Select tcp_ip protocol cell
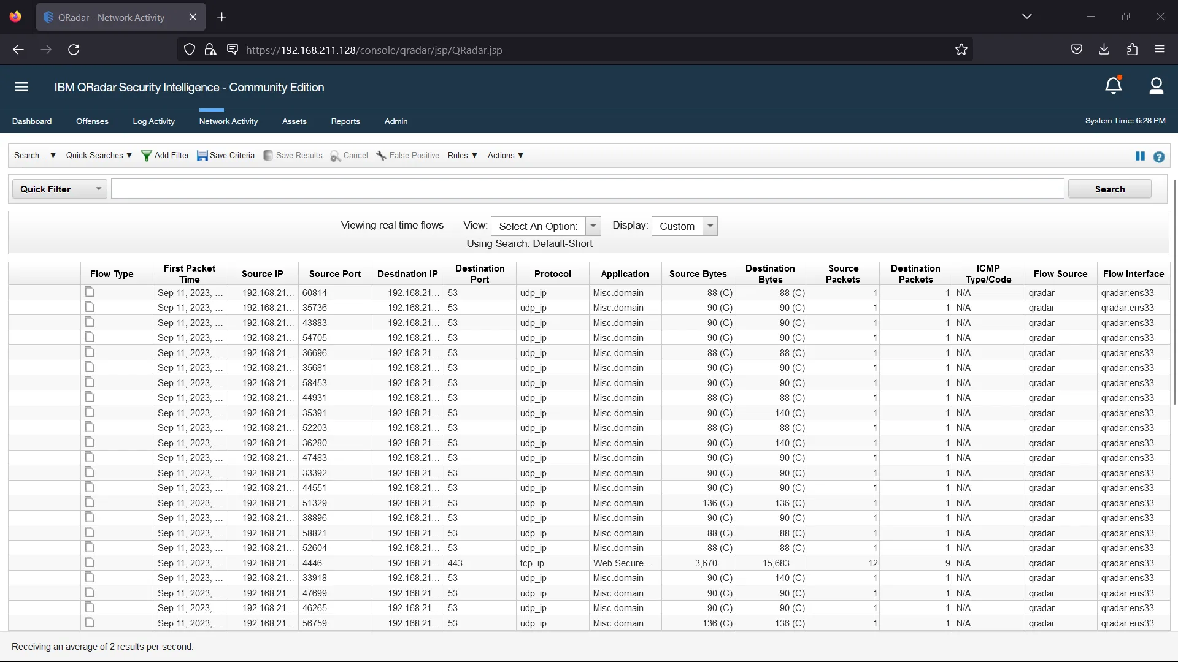The height and width of the screenshot is (662, 1178). coord(552,563)
